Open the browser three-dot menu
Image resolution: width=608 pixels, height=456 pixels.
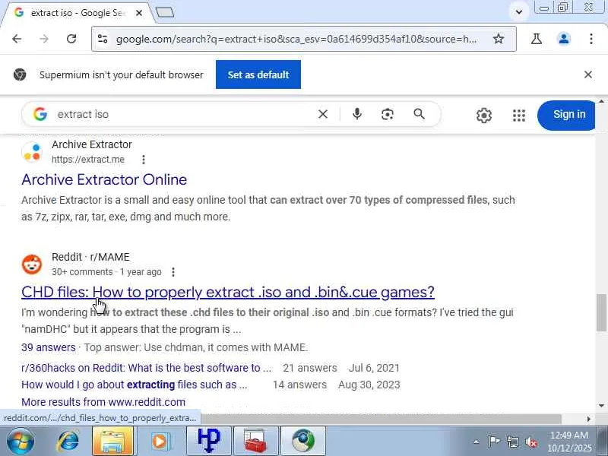(591, 39)
